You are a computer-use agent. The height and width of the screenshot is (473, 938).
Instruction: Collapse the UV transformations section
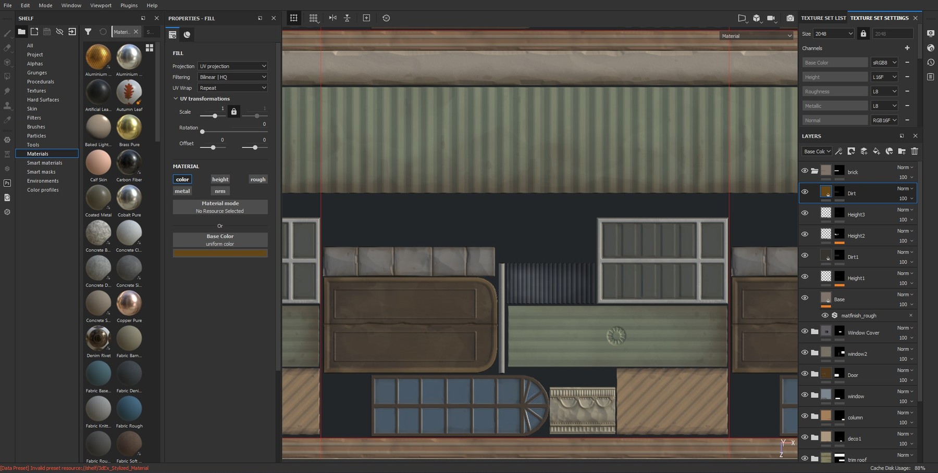click(176, 98)
